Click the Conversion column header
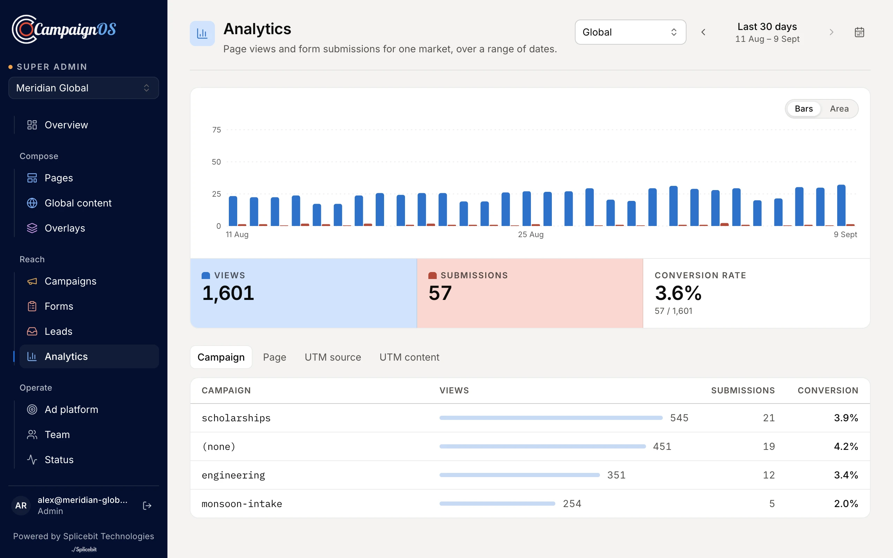 tap(828, 391)
